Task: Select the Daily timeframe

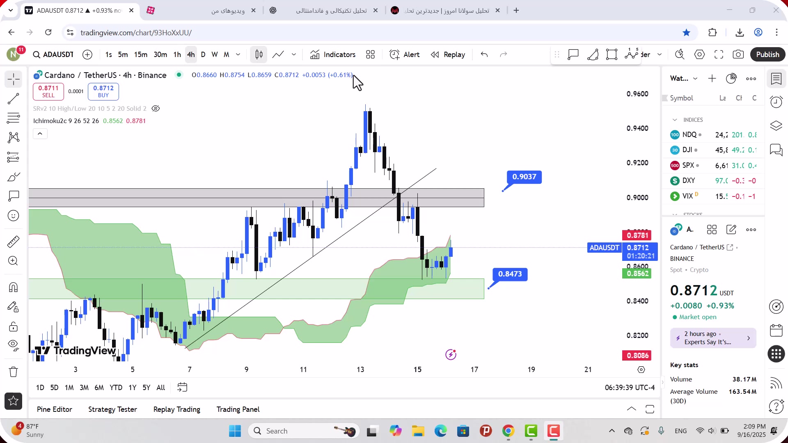Action: pos(203,55)
